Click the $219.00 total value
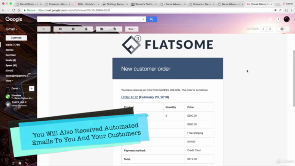The image size is (295, 166). pos(192,159)
